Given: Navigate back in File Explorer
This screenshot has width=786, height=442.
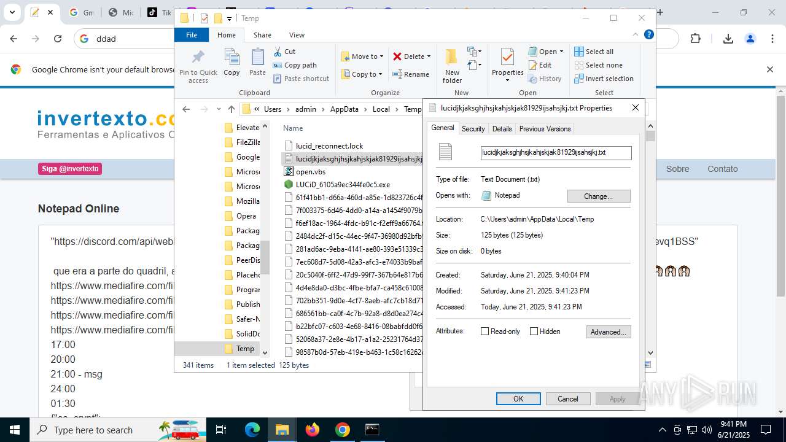Looking at the screenshot, I should [x=186, y=109].
